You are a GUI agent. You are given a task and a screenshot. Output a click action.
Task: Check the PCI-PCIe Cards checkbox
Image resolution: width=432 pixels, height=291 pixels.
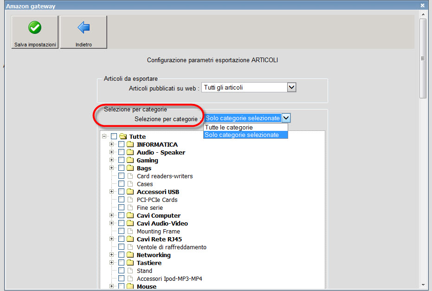(121, 200)
